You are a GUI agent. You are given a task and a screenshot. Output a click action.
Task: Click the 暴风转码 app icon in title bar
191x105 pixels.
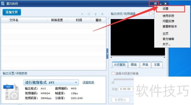click(3, 4)
